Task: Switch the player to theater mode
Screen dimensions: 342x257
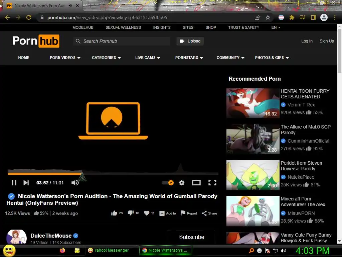Action: pyautogui.click(x=196, y=183)
